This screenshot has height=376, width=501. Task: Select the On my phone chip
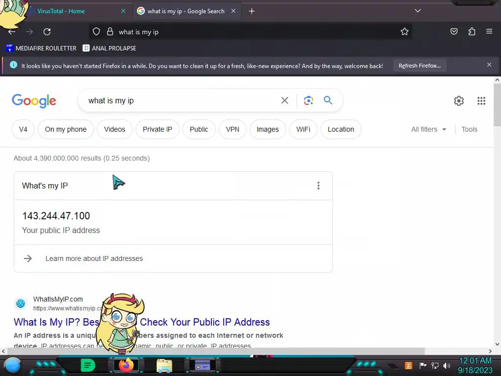[66, 129]
